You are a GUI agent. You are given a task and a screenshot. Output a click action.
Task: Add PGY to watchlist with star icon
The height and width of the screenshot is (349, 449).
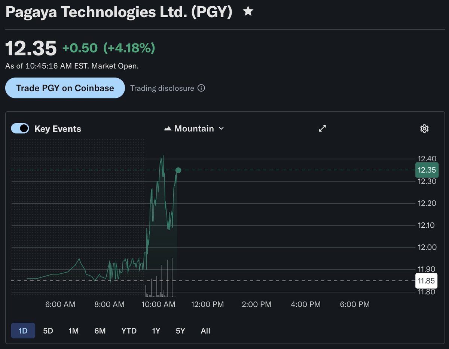248,12
